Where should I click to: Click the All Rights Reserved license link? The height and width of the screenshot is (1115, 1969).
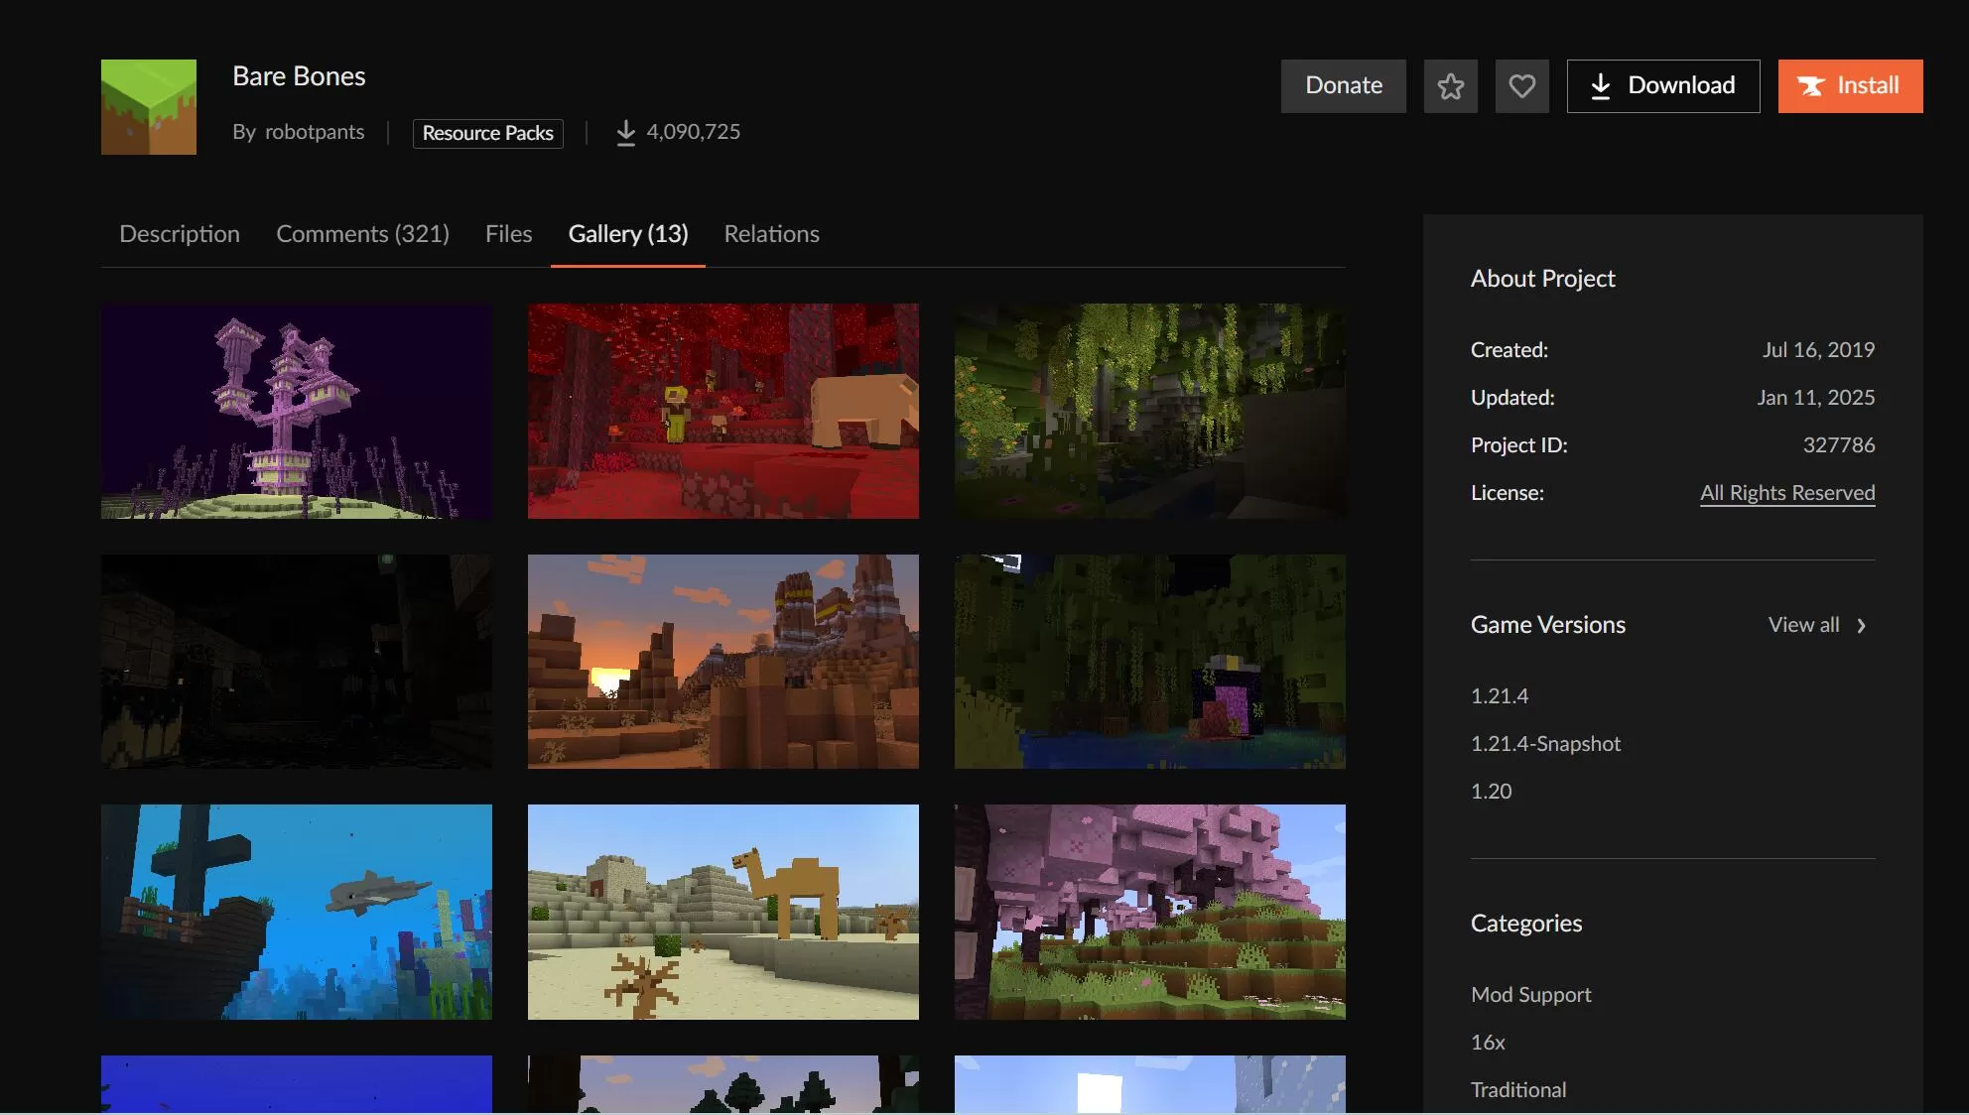point(1787,493)
